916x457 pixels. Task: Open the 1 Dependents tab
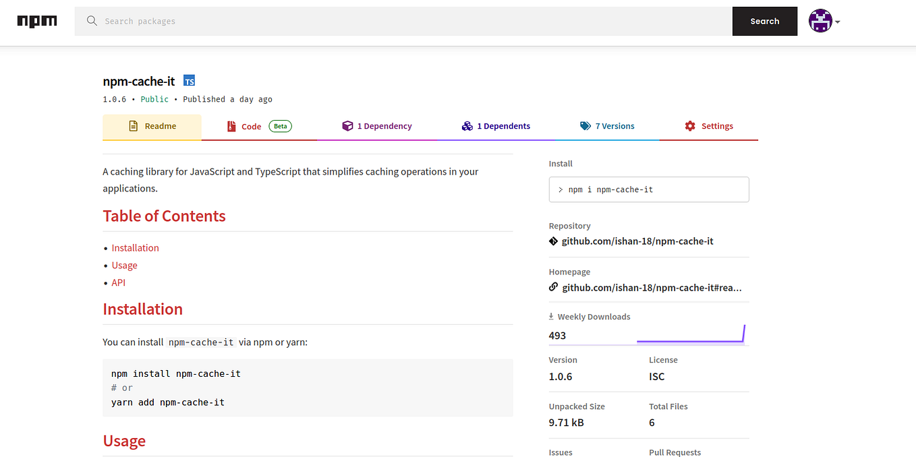(496, 127)
